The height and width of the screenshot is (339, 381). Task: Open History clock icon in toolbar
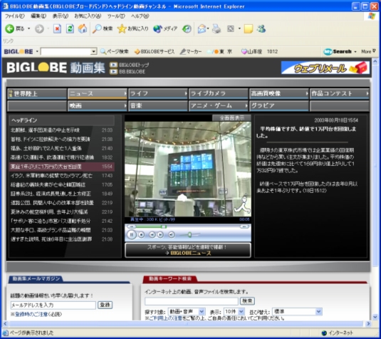187,29
